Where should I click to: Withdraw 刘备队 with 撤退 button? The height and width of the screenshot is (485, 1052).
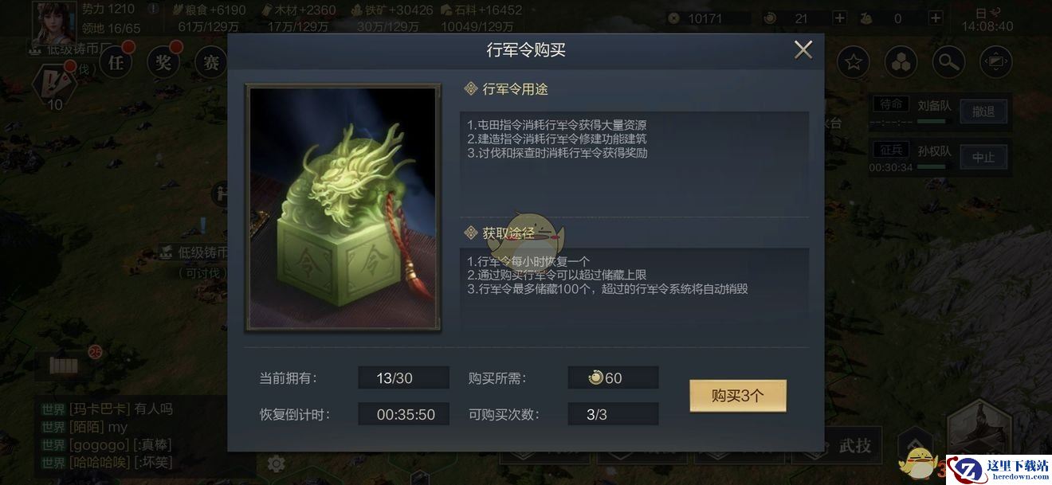[x=983, y=112]
